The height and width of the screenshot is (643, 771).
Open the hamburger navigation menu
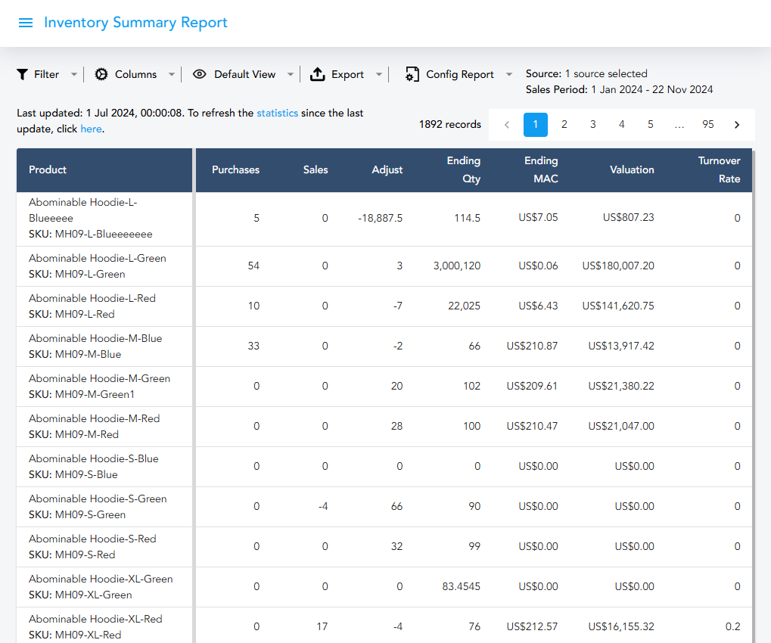coord(26,23)
